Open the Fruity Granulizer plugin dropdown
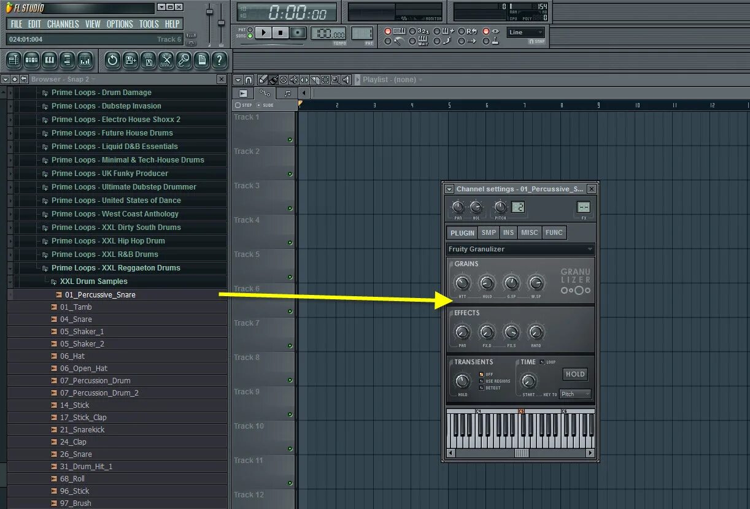Image resolution: width=750 pixels, height=509 pixels. [520, 249]
